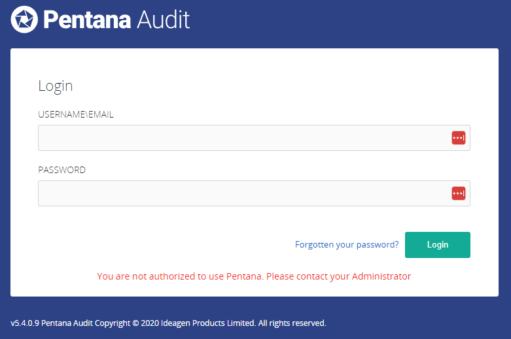The height and width of the screenshot is (339, 511).
Task: Focus the USERNAME\EMAIL input field
Action: tap(254, 138)
